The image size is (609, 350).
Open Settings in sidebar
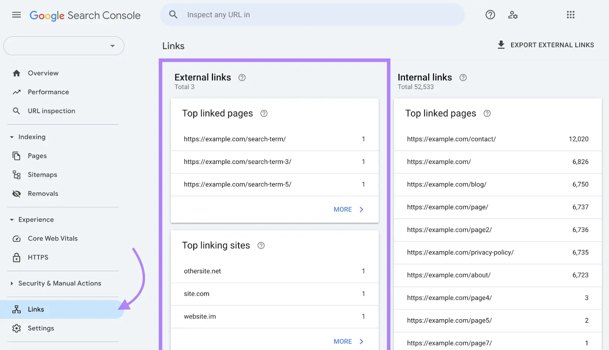pyautogui.click(x=41, y=328)
